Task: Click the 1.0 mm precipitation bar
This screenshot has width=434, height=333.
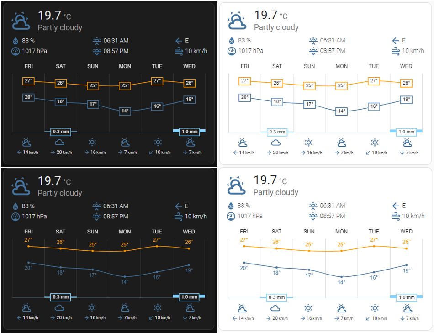Action: click(x=189, y=132)
